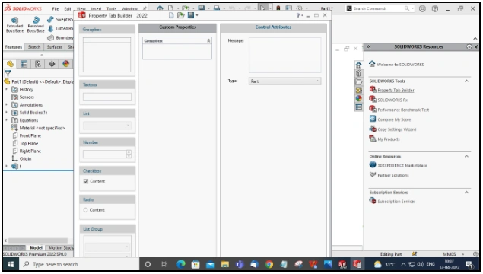Switch to the Features ribbon tab
Screen dimensions: 483x274
click(14, 47)
